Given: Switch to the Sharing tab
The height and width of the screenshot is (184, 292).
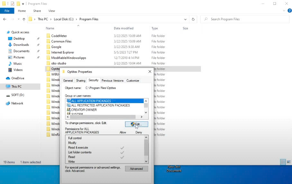Looking at the screenshot, I should pos(81,81).
